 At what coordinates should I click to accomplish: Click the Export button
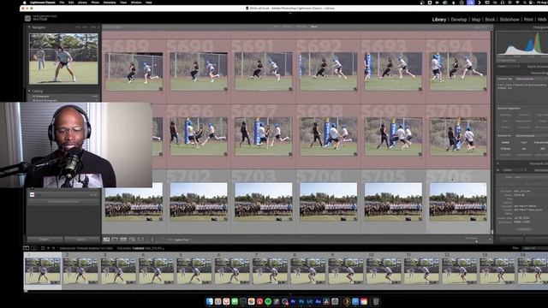point(81,240)
